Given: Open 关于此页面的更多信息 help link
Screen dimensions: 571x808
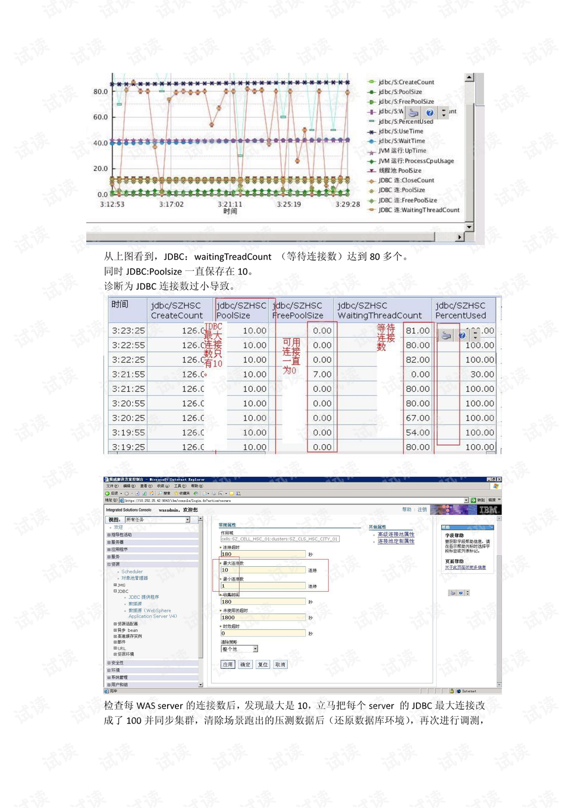Looking at the screenshot, I should pos(466,567).
